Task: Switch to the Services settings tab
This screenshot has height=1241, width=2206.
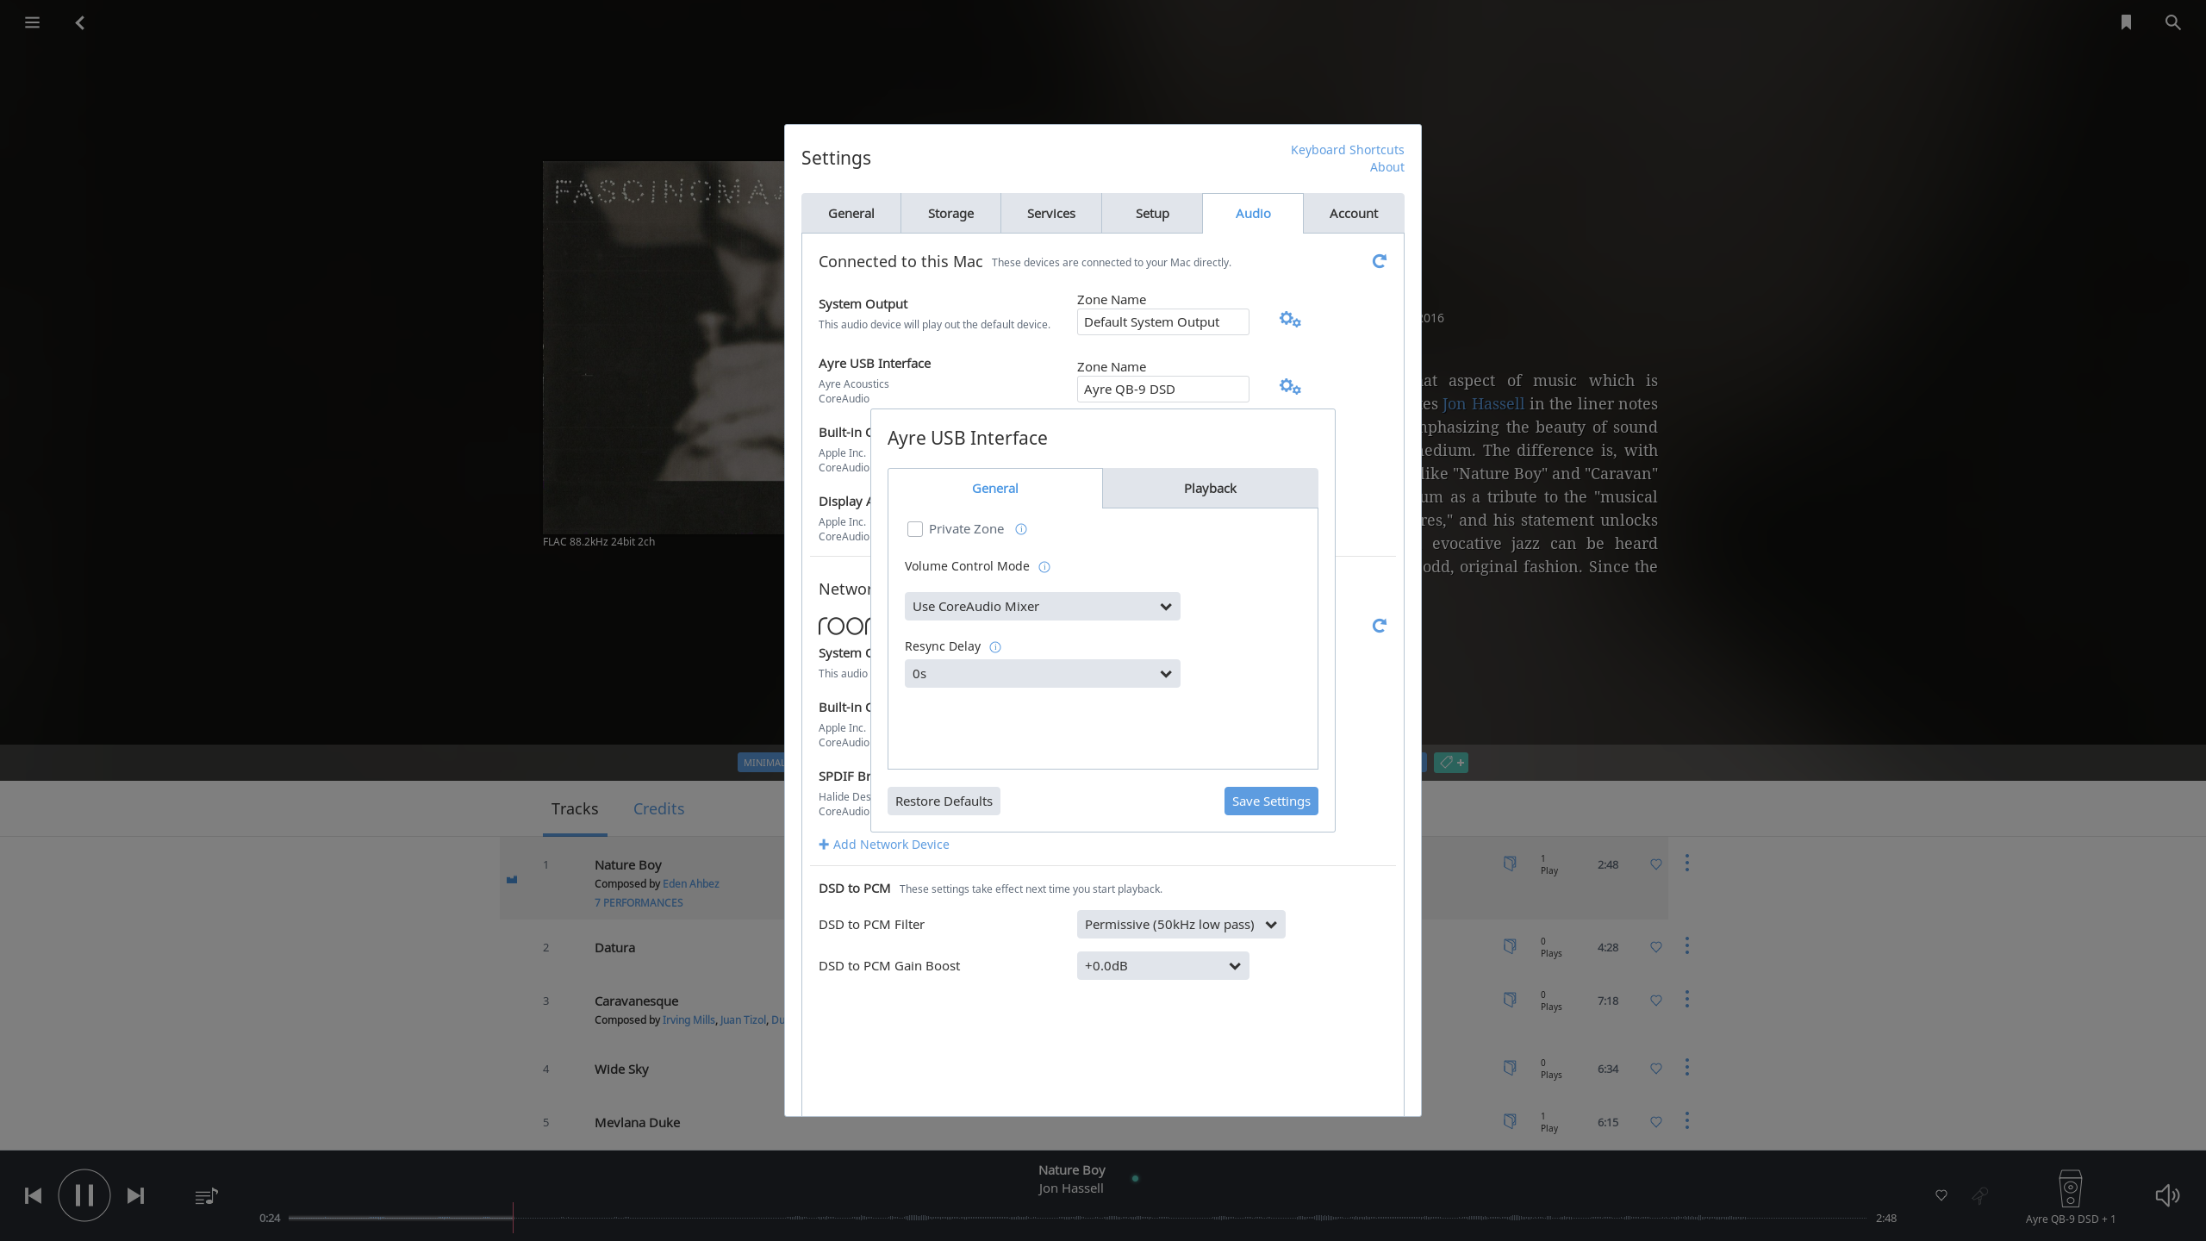Action: tap(1051, 214)
